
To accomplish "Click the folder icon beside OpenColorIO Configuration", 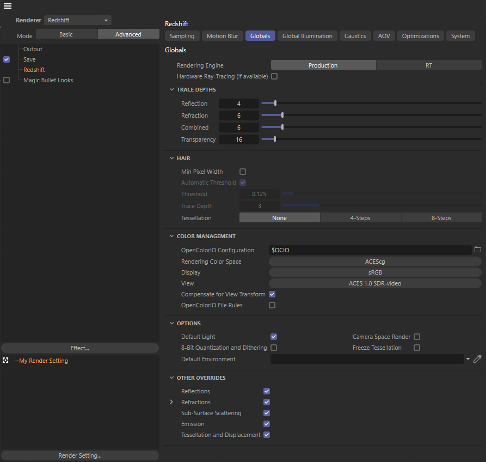I will click(x=478, y=250).
